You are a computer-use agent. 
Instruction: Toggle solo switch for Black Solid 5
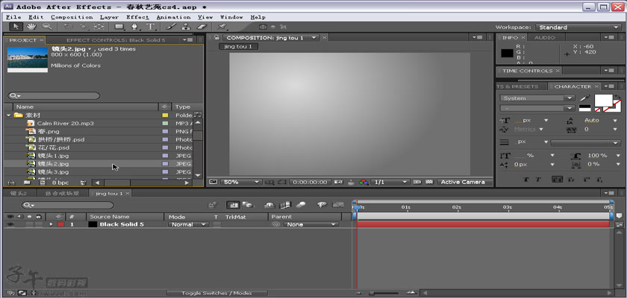coord(30,224)
